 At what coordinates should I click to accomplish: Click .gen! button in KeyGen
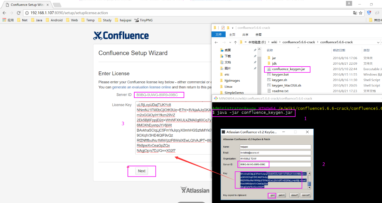(272, 195)
